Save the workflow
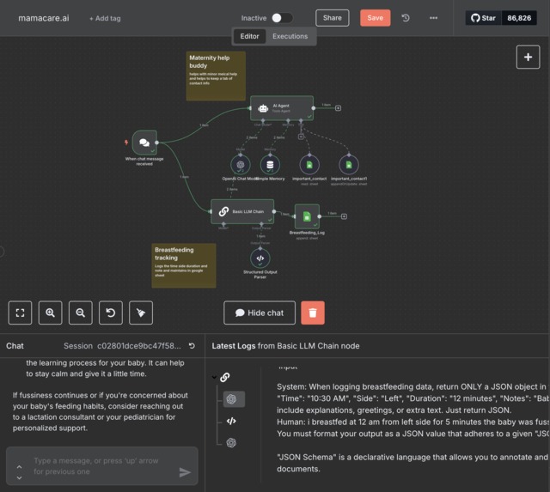Viewport: 550px width, 492px height. (375, 18)
